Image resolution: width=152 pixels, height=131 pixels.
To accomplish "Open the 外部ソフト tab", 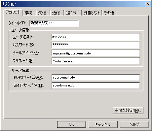I will point(92,13).
